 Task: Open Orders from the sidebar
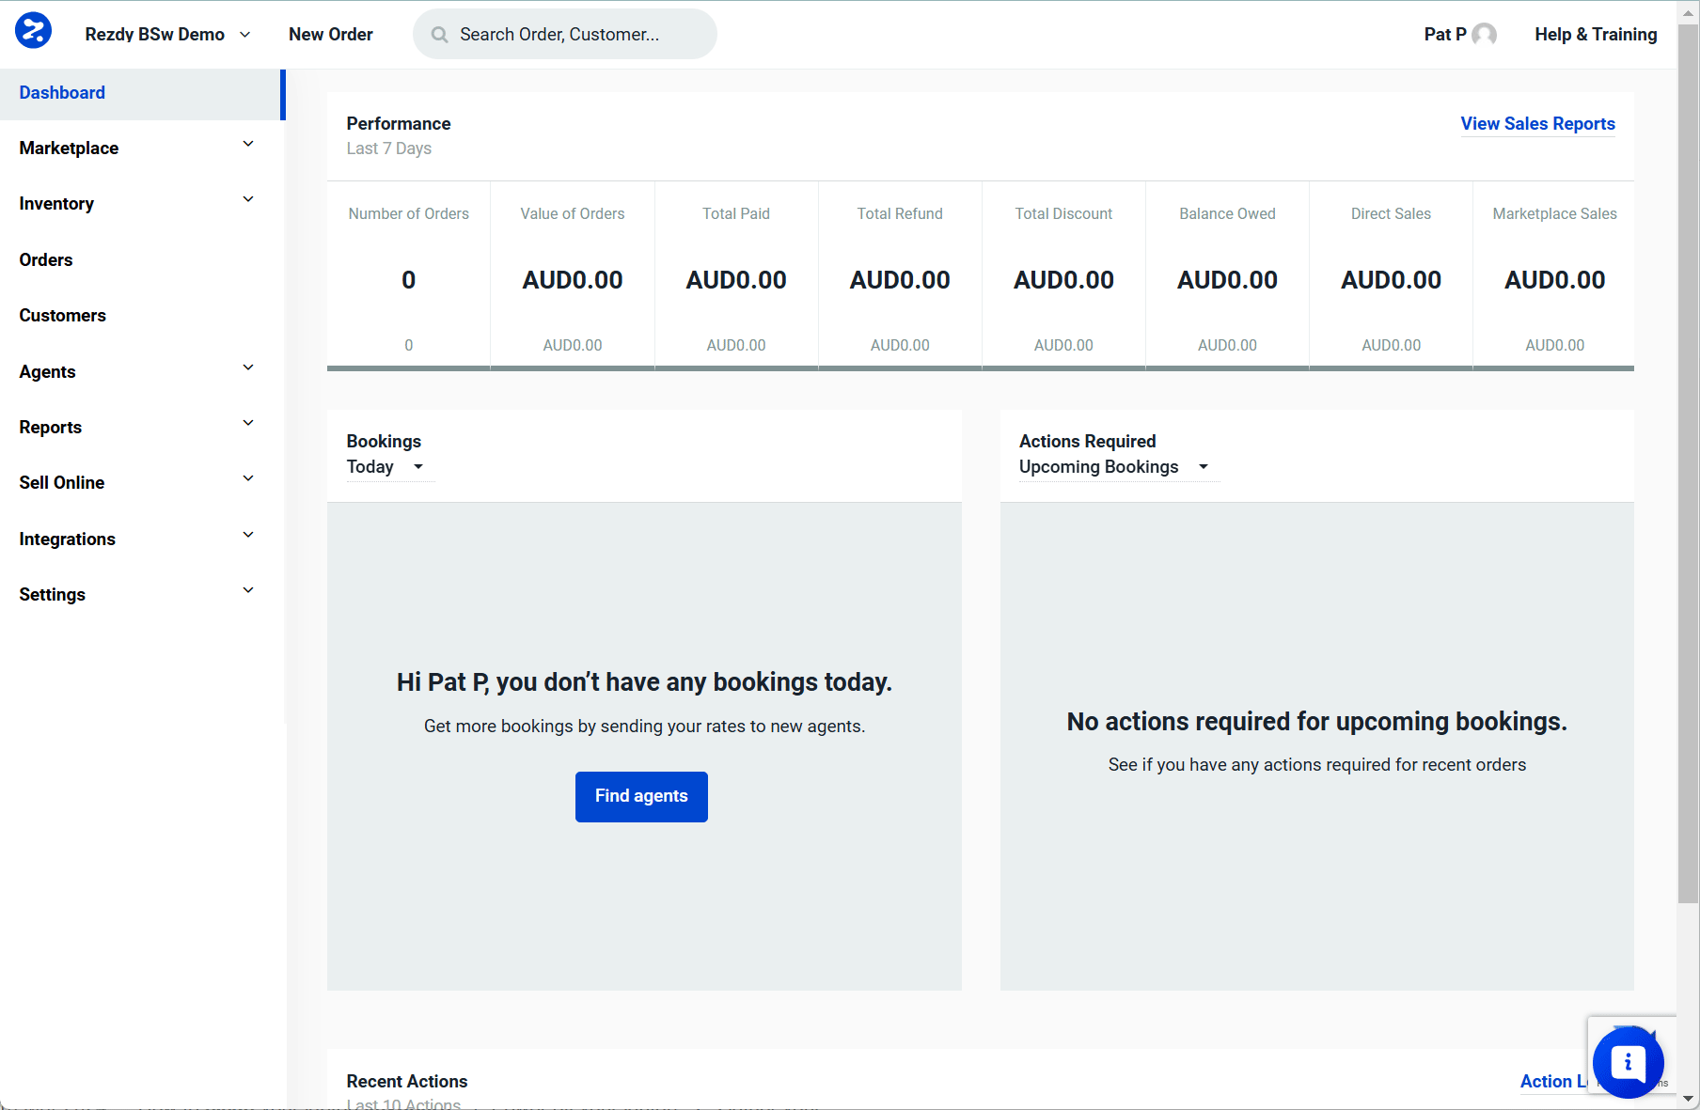(45, 259)
